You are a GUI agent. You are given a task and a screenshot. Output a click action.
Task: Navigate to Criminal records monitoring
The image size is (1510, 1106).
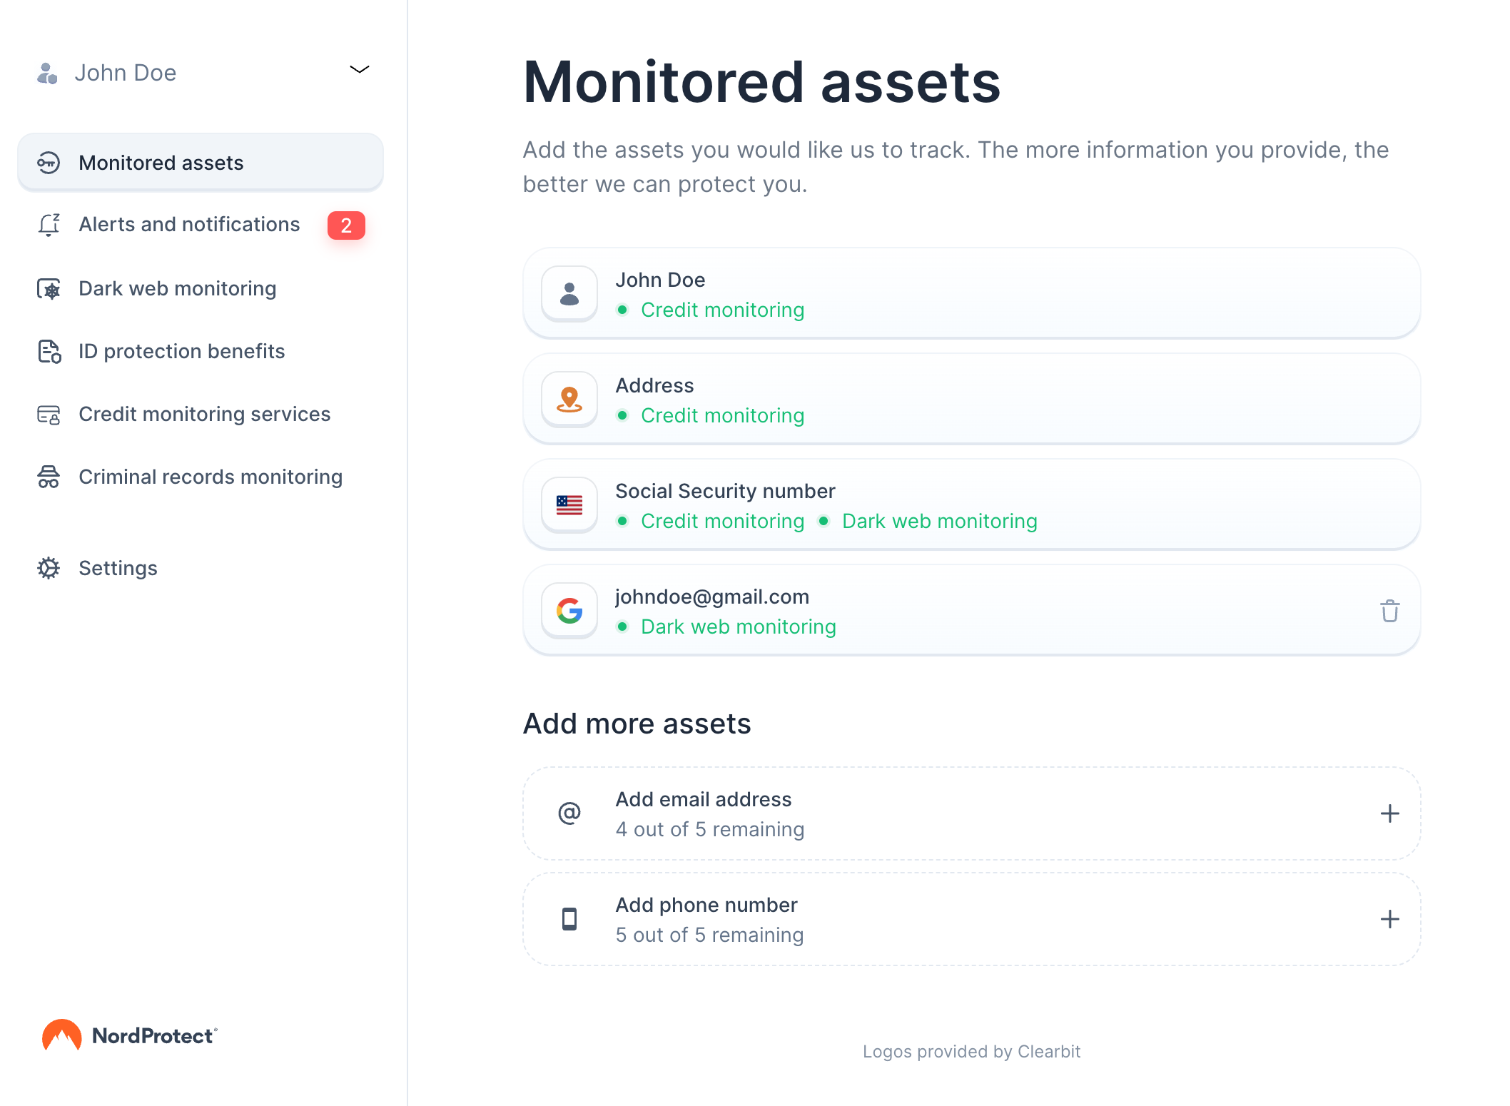(210, 477)
